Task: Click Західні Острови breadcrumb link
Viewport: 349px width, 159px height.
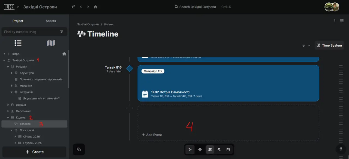Action: 88,24
